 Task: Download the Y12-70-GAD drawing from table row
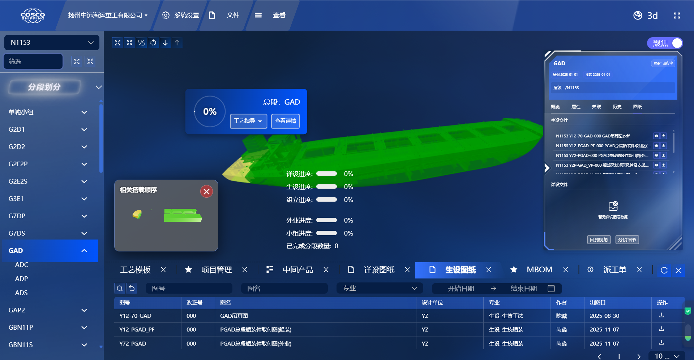(661, 315)
